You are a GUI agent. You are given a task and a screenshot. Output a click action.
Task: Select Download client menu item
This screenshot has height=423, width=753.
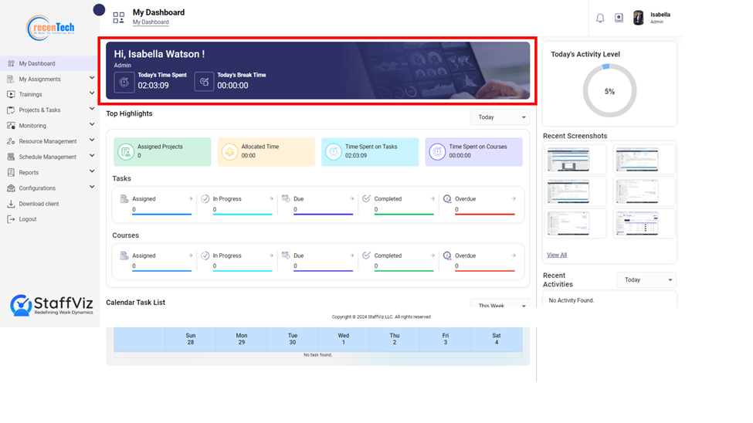pyautogui.click(x=39, y=204)
